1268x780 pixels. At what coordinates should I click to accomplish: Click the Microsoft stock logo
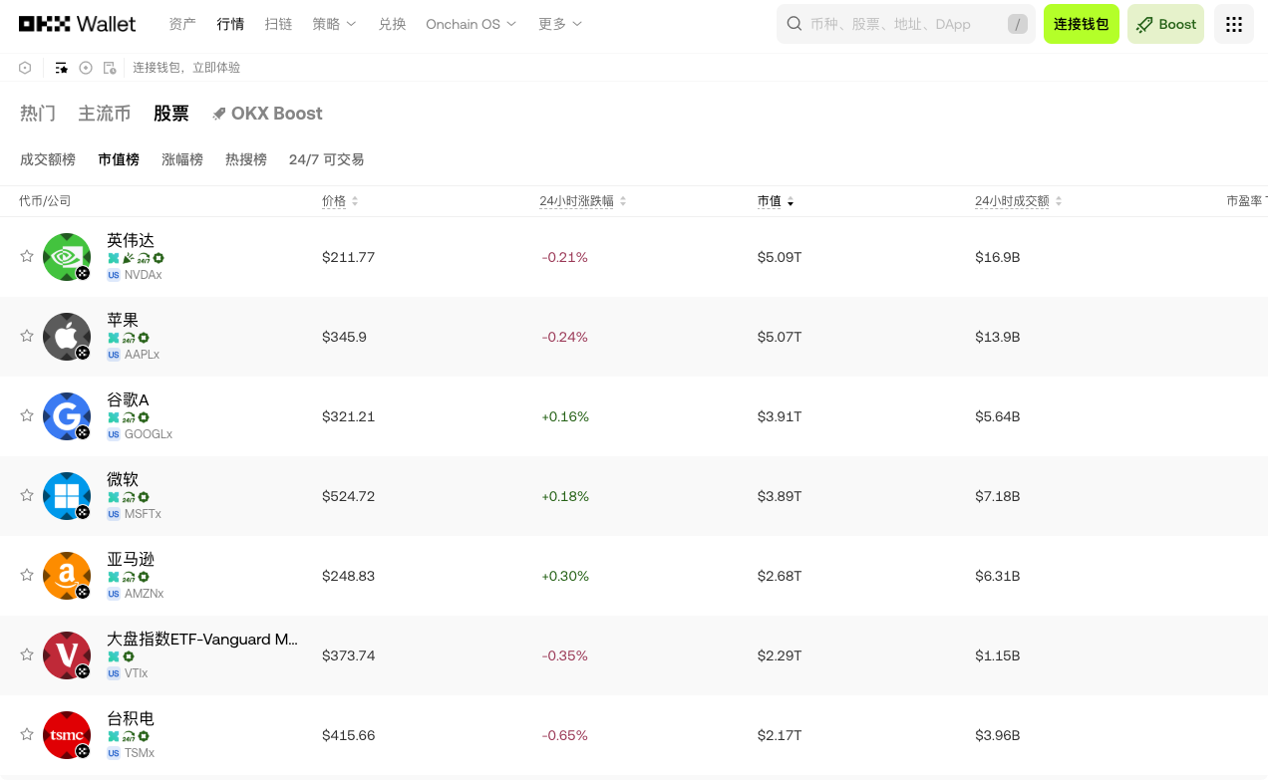click(x=67, y=496)
